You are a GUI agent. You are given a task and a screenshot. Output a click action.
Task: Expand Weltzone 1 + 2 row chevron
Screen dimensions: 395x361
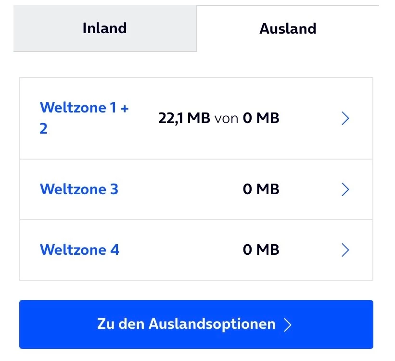[x=344, y=118]
